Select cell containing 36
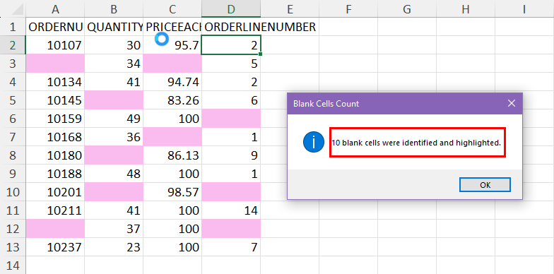554x274 pixels. pos(114,137)
